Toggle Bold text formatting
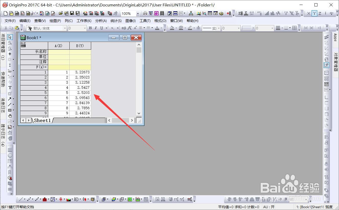Viewport: 339px width, 210px height. (x=90, y=28)
